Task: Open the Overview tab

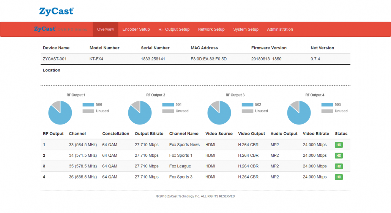Action: point(105,29)
